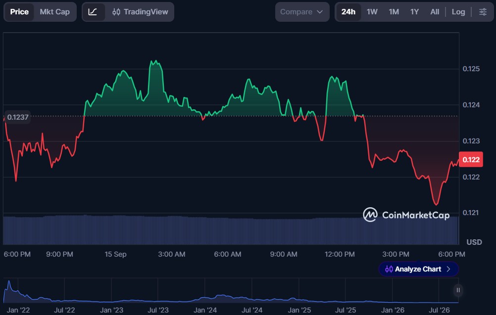Open the Analyze Chart button
496x315 pixels.
418,269
